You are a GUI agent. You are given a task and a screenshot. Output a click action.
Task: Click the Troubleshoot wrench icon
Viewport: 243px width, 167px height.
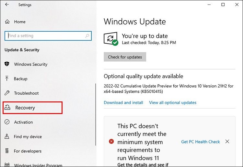[x=7, y=93]
